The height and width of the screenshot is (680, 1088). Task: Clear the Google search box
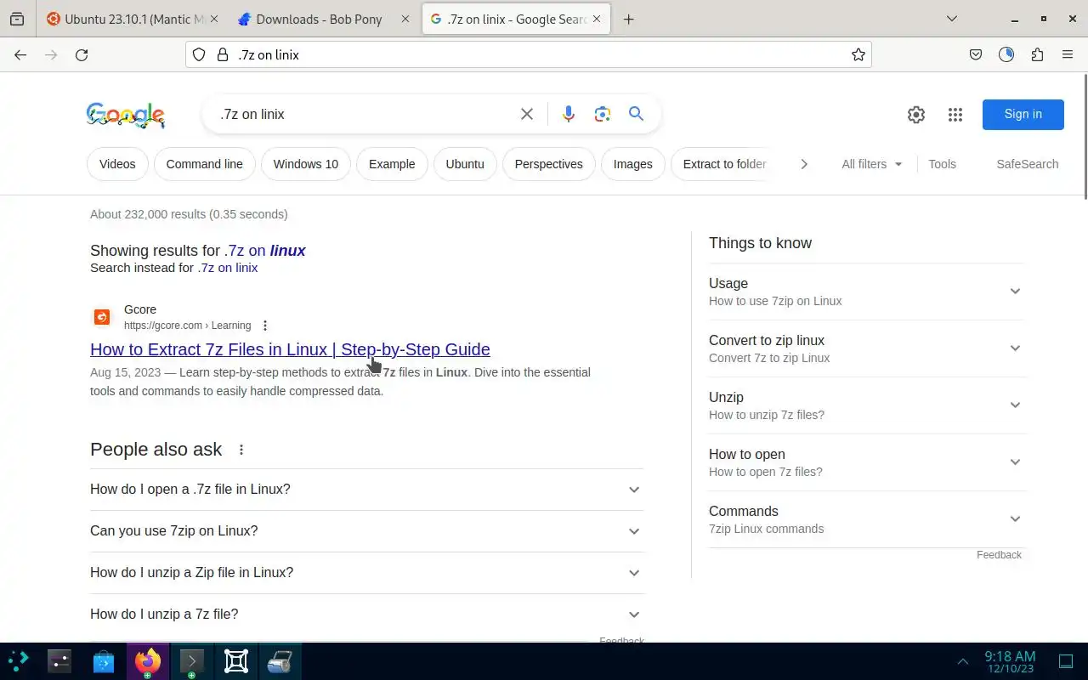[x=527, y=114]
